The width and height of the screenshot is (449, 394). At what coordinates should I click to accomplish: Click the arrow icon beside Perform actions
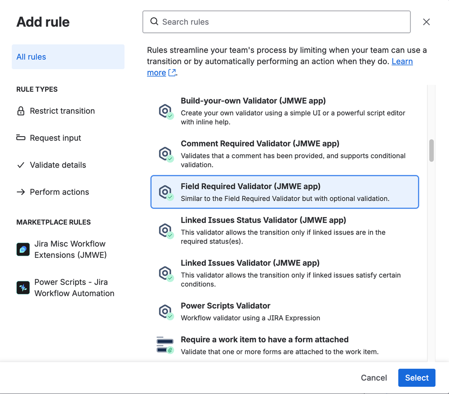pyautogui.click(x=21, y=192)
